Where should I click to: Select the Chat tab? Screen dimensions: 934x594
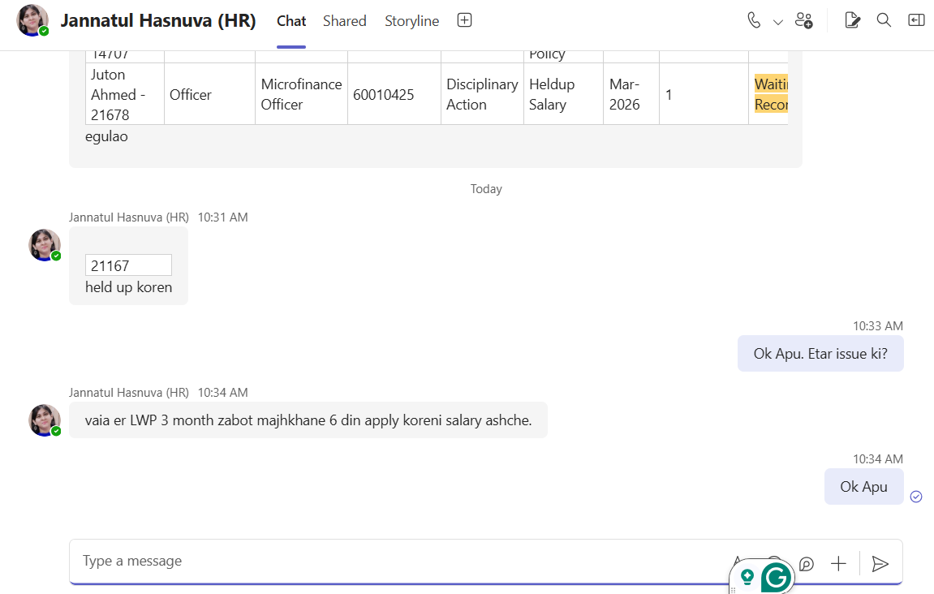tap(291, 21)
